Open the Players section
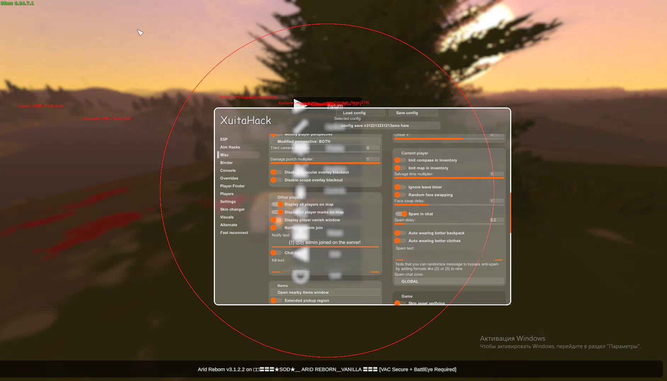This screenshot has height=381, width=667. [227, 194]
